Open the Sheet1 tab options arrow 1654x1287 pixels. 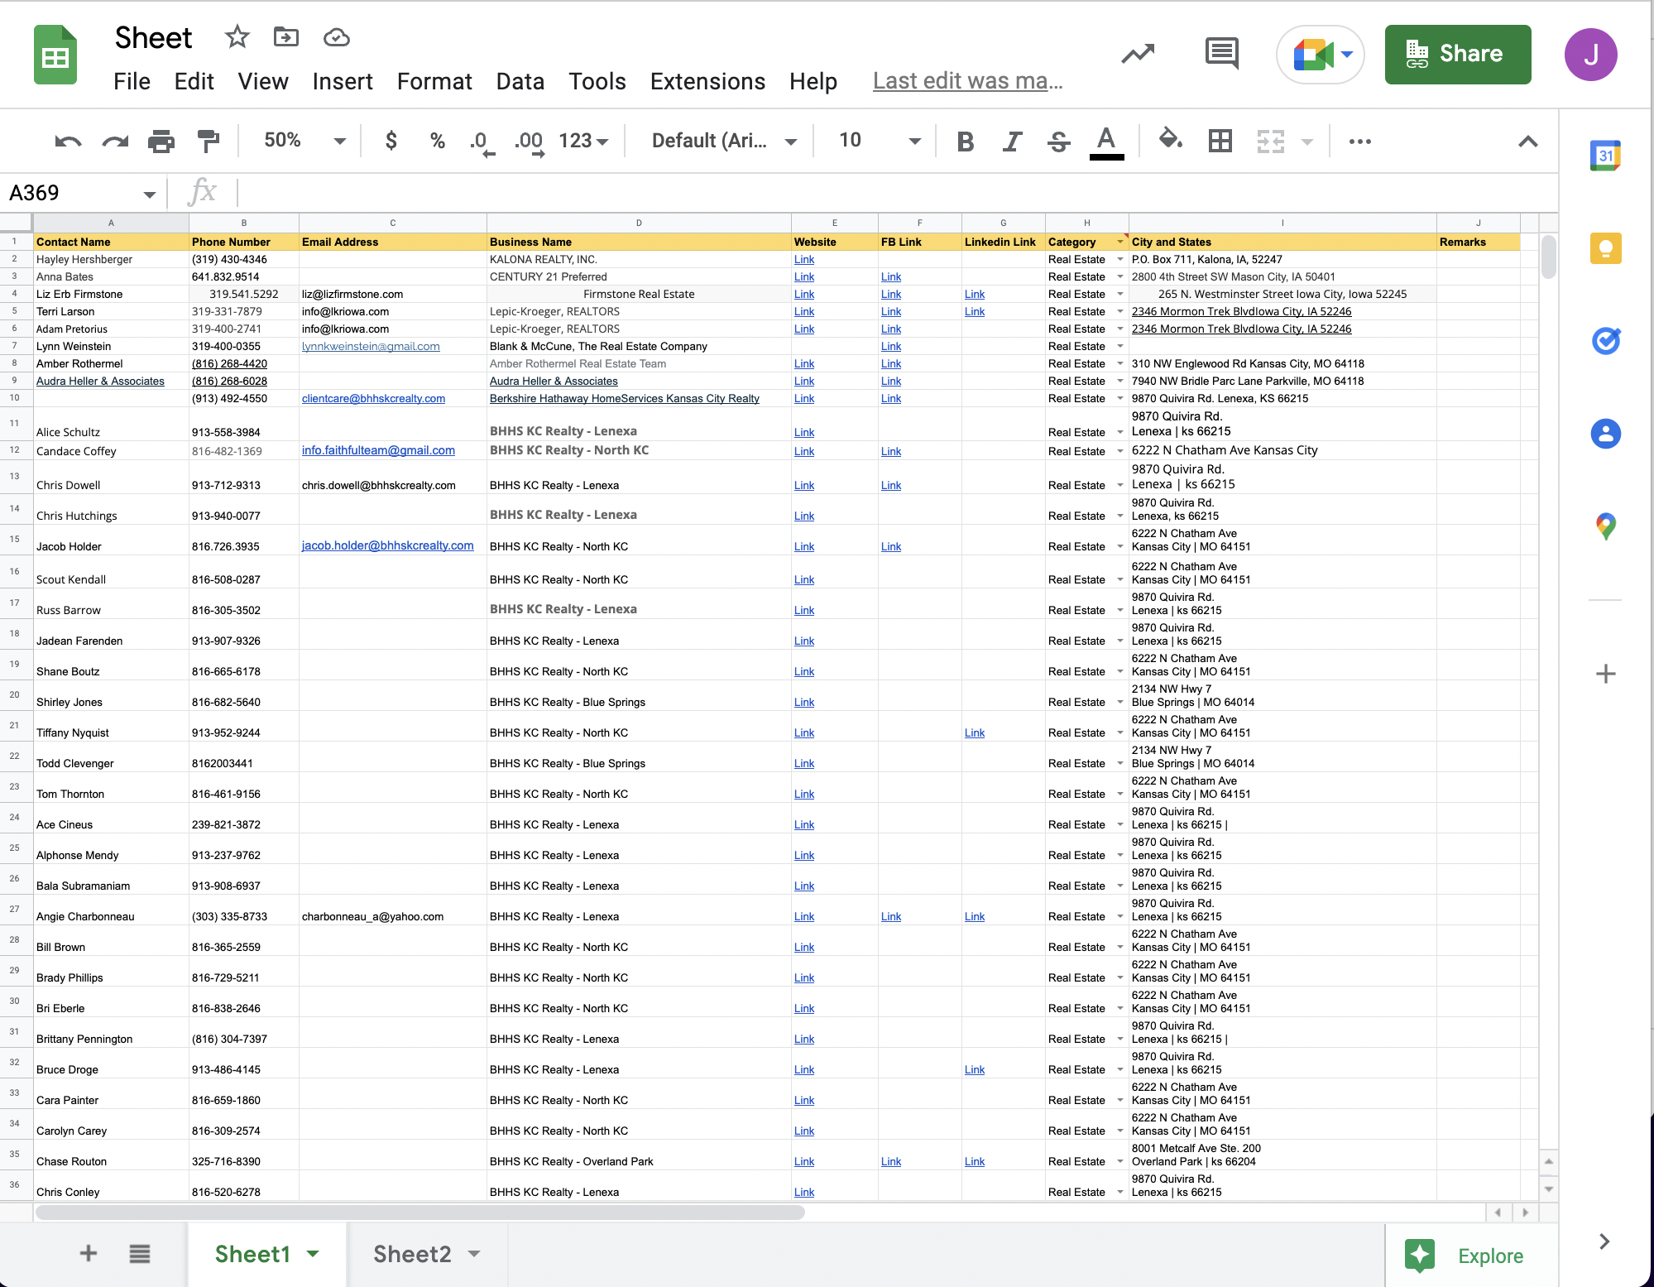pos(314,1254)
